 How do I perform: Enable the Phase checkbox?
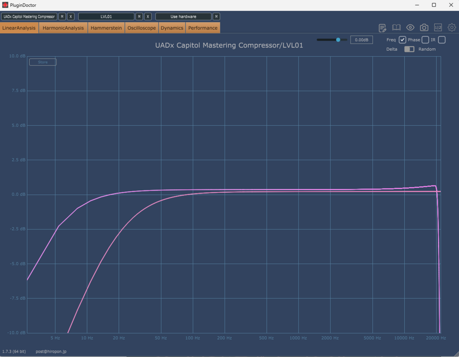click(x=425, y=40)
